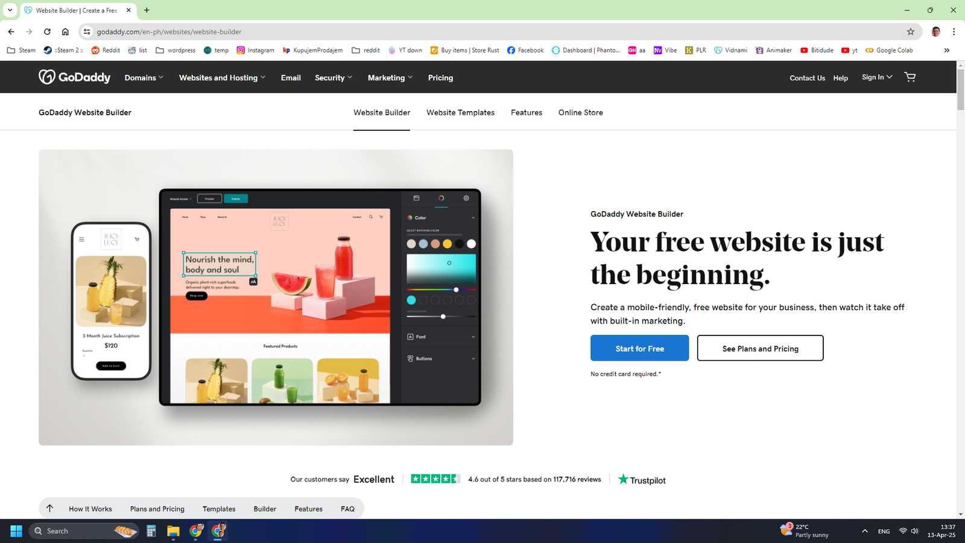Screen dimensions: 965x543
Task: Select the Website Templates tab
Action: 460,112
